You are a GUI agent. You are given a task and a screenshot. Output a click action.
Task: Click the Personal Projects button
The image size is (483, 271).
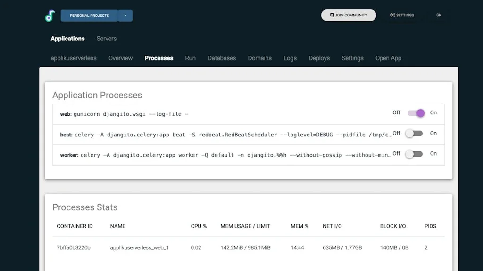click(x=89, y=15)
